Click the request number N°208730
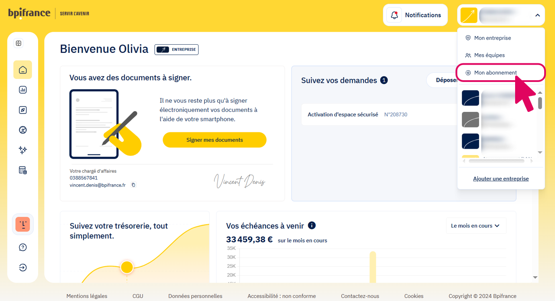 (x=395, y=115)
